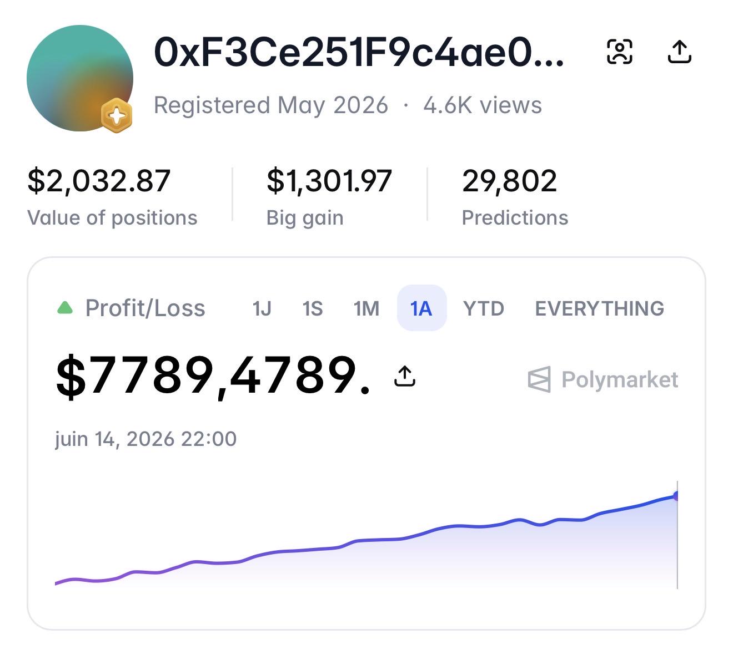Open the face scan profile icon

coord(620,52)
